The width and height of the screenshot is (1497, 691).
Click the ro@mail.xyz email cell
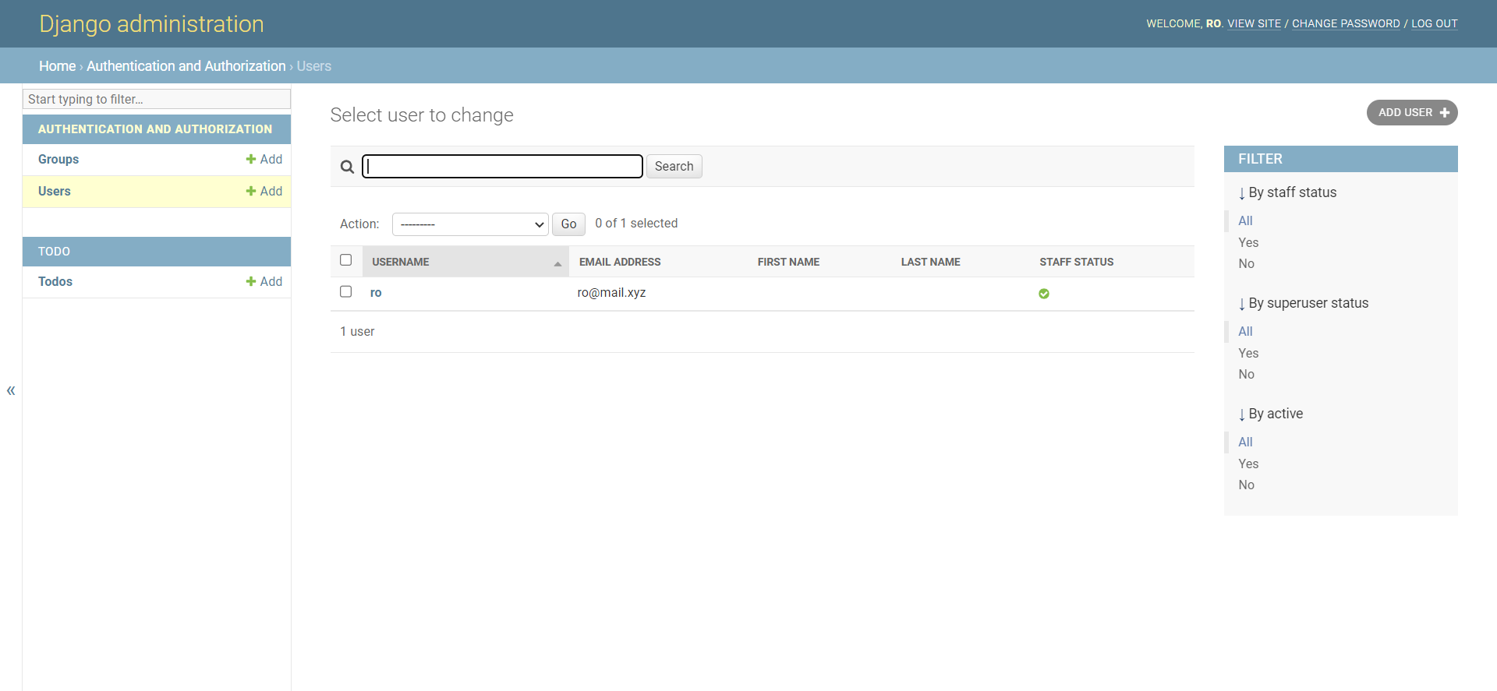(x=612, y=293)
